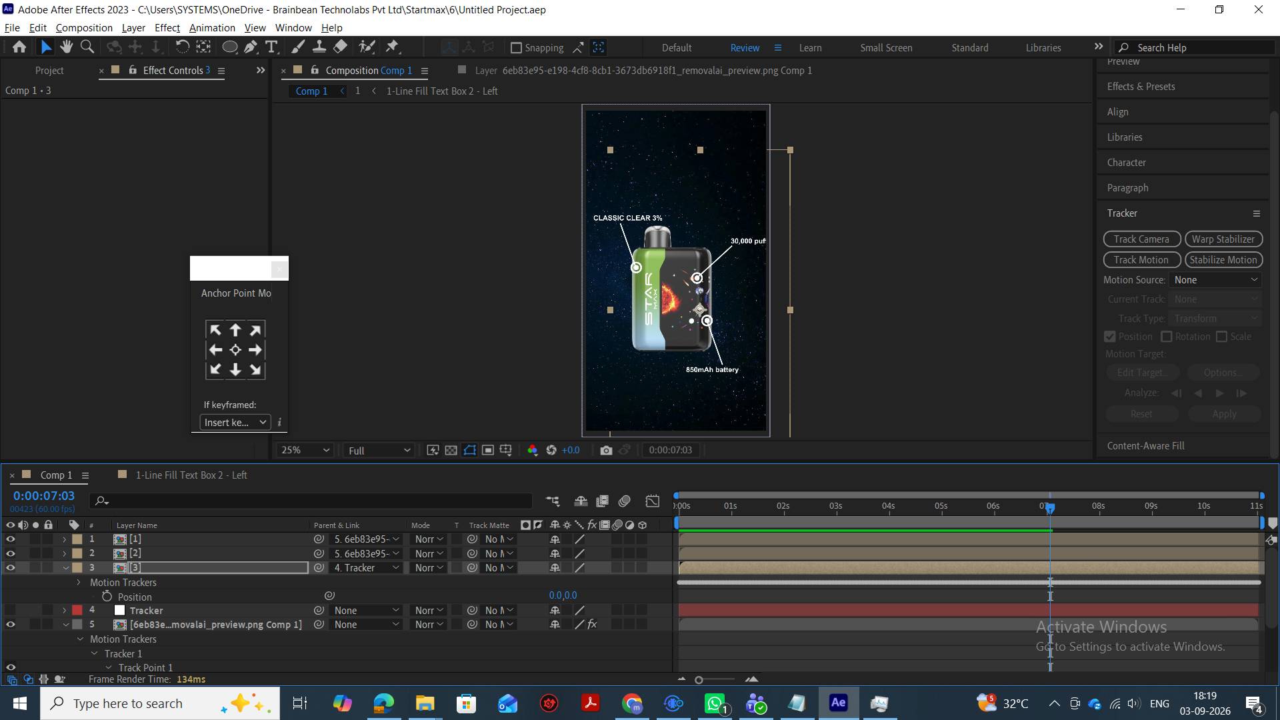
Task: Open the 25% magnification dropdown
Action: [x=305, y=450]
